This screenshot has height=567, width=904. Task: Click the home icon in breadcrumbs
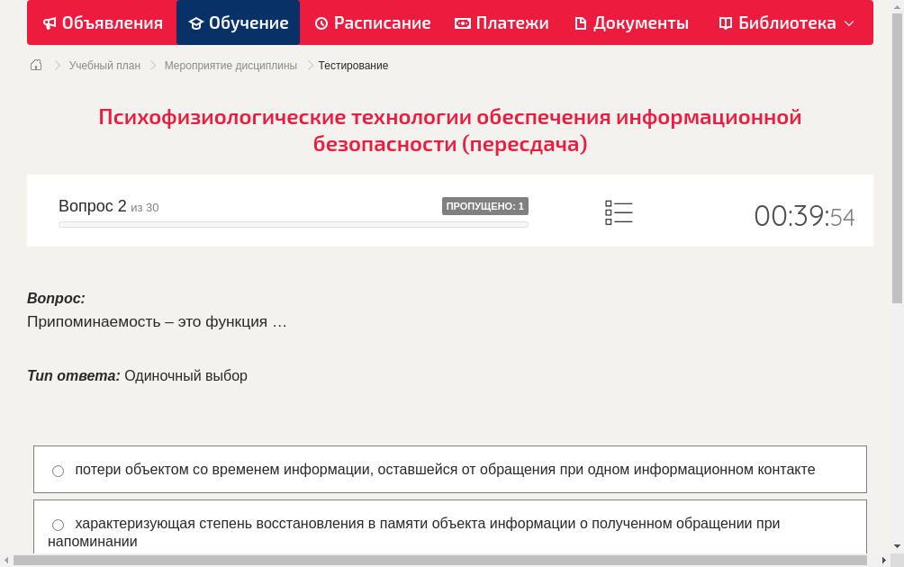tap(35, 65)
